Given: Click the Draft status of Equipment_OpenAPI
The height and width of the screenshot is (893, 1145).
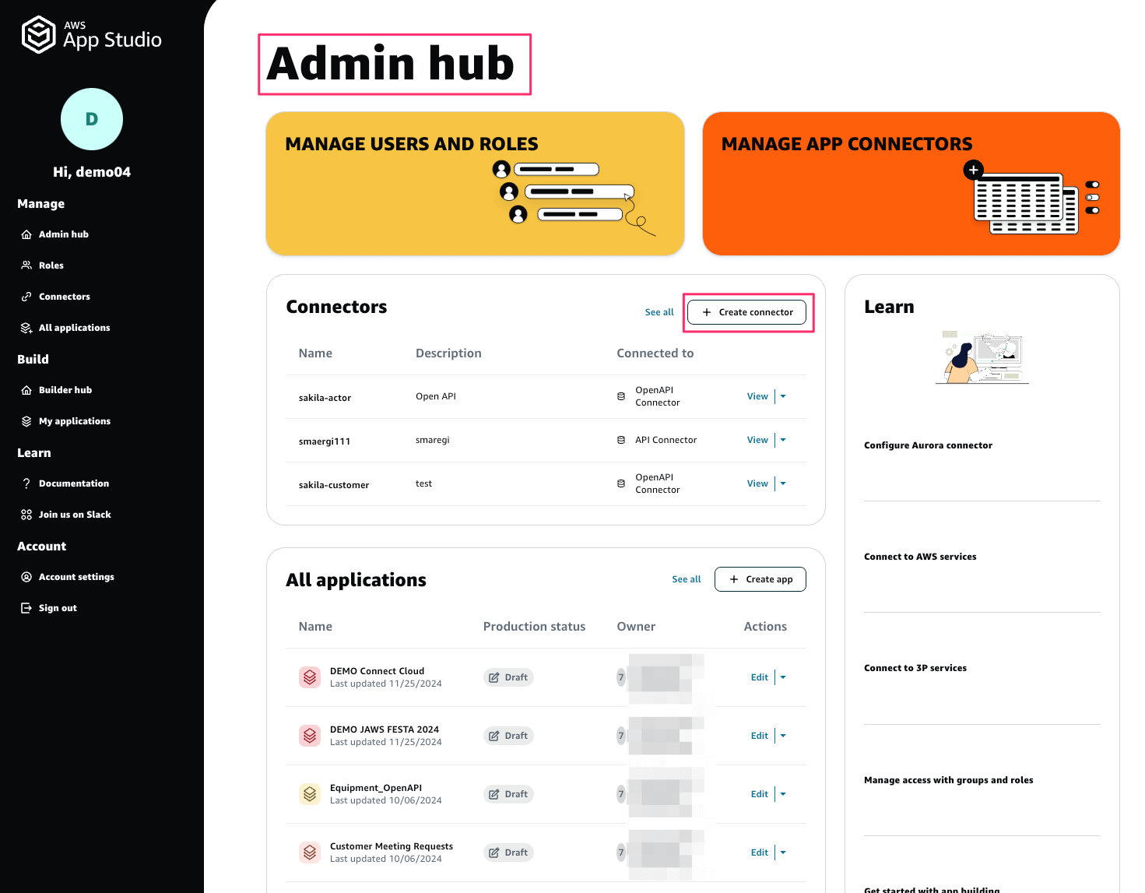Looking at the screenshot, I should pos(508,794).
